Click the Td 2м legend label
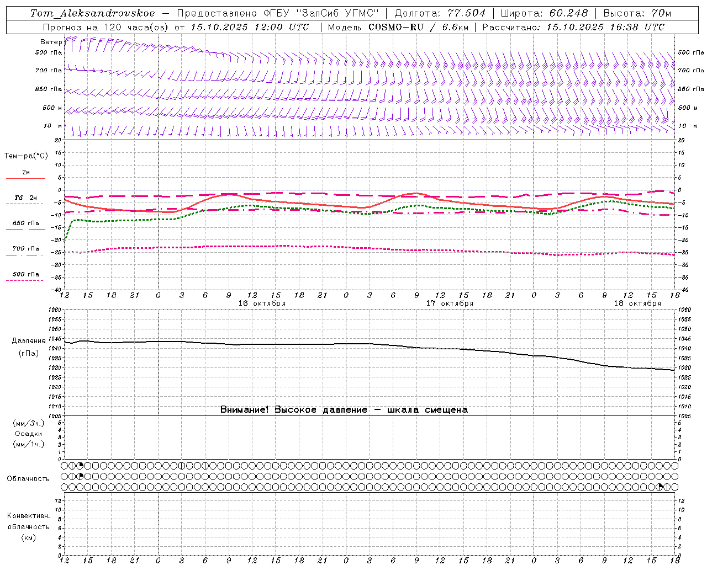Screen dimensions: 707x565 pos(26,198)
